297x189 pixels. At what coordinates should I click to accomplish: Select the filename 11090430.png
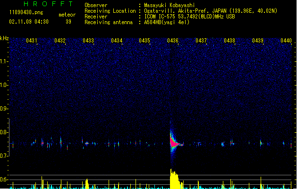(x=26, y=12)
